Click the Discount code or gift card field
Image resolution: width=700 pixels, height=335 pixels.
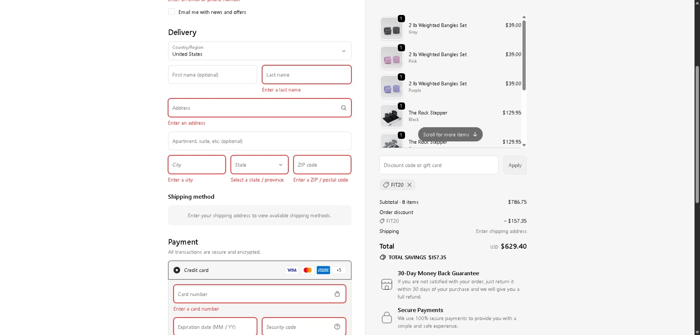[439, 165]
